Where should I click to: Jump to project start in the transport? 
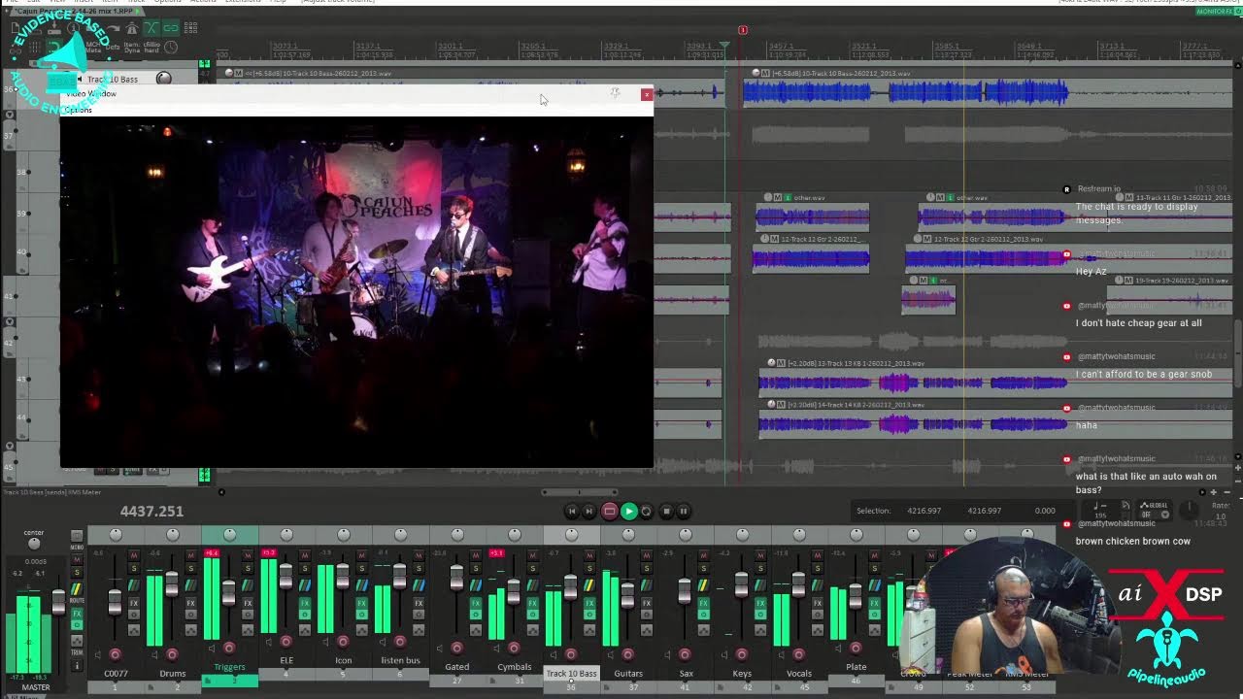[x=572, y=511]
